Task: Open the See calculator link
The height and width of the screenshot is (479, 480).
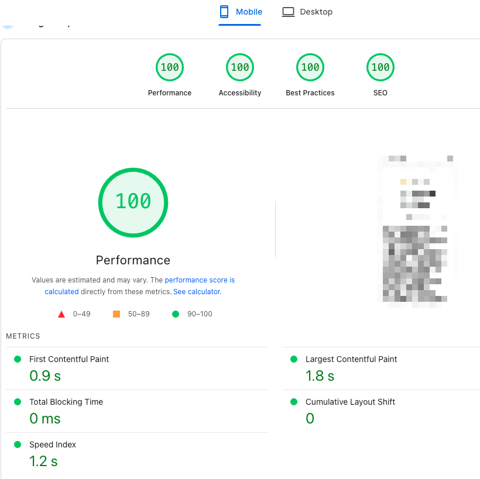Action: [x=197, y=292]
